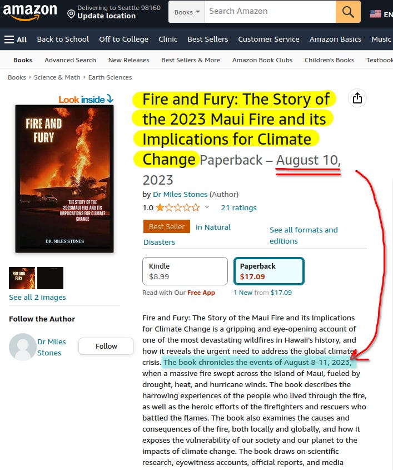Screen dimensions: 393x470
Task: Click the star rating icons
Action: (x=178, y=207)
